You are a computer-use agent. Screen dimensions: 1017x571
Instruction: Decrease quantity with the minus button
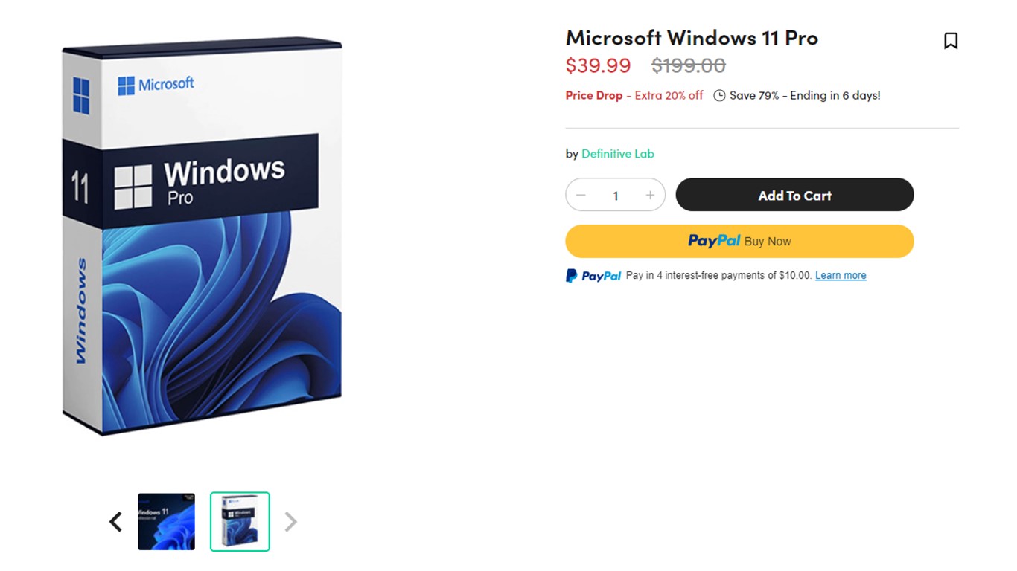point(581,195)
